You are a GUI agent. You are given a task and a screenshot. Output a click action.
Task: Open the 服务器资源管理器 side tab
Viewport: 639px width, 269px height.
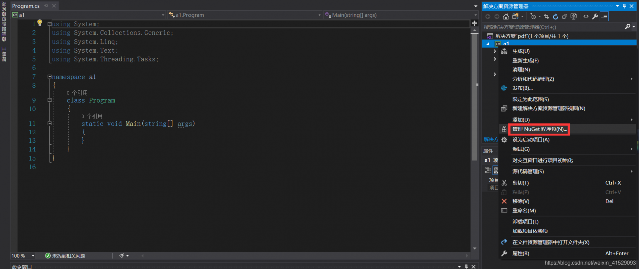tap(4, 22)
